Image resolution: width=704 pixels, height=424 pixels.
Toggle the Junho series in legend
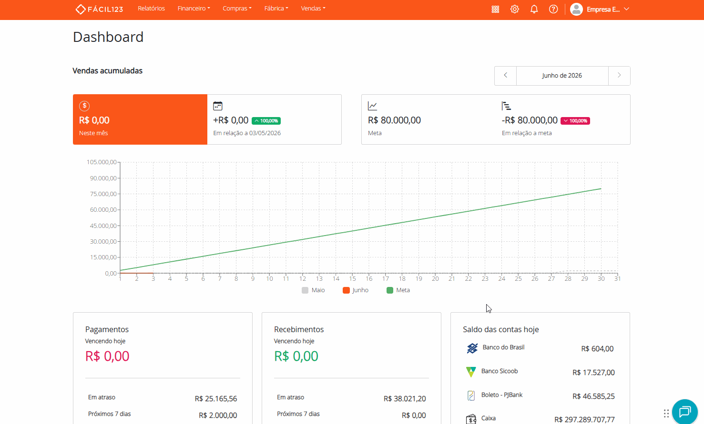356,290
